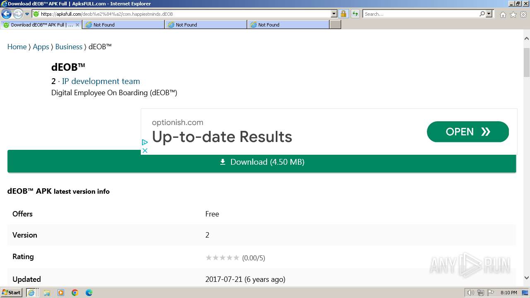
Task: Click the 'Version' row label
Action: pos(25,235)
